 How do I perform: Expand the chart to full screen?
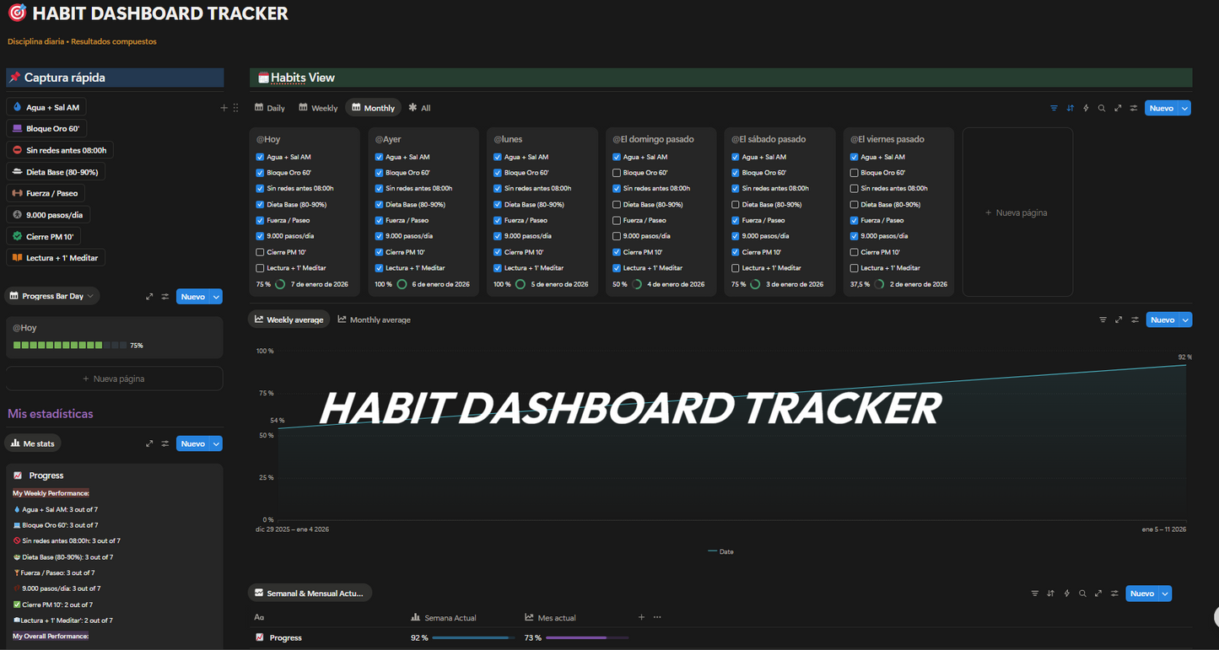(x=1119, y=320)
